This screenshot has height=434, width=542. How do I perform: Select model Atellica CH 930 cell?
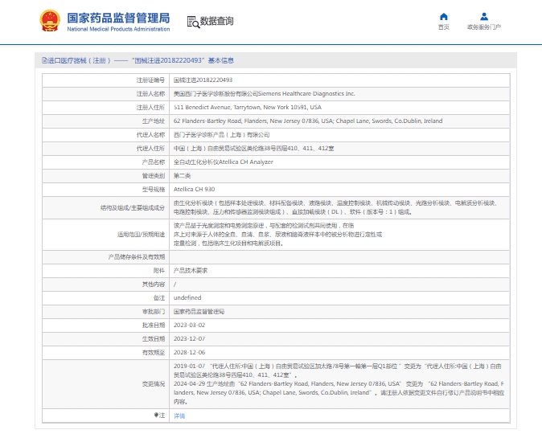click(339, 190)
